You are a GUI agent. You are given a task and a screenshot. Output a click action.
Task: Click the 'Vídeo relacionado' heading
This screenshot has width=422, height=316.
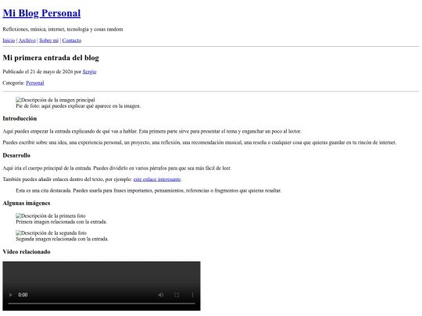27,252
